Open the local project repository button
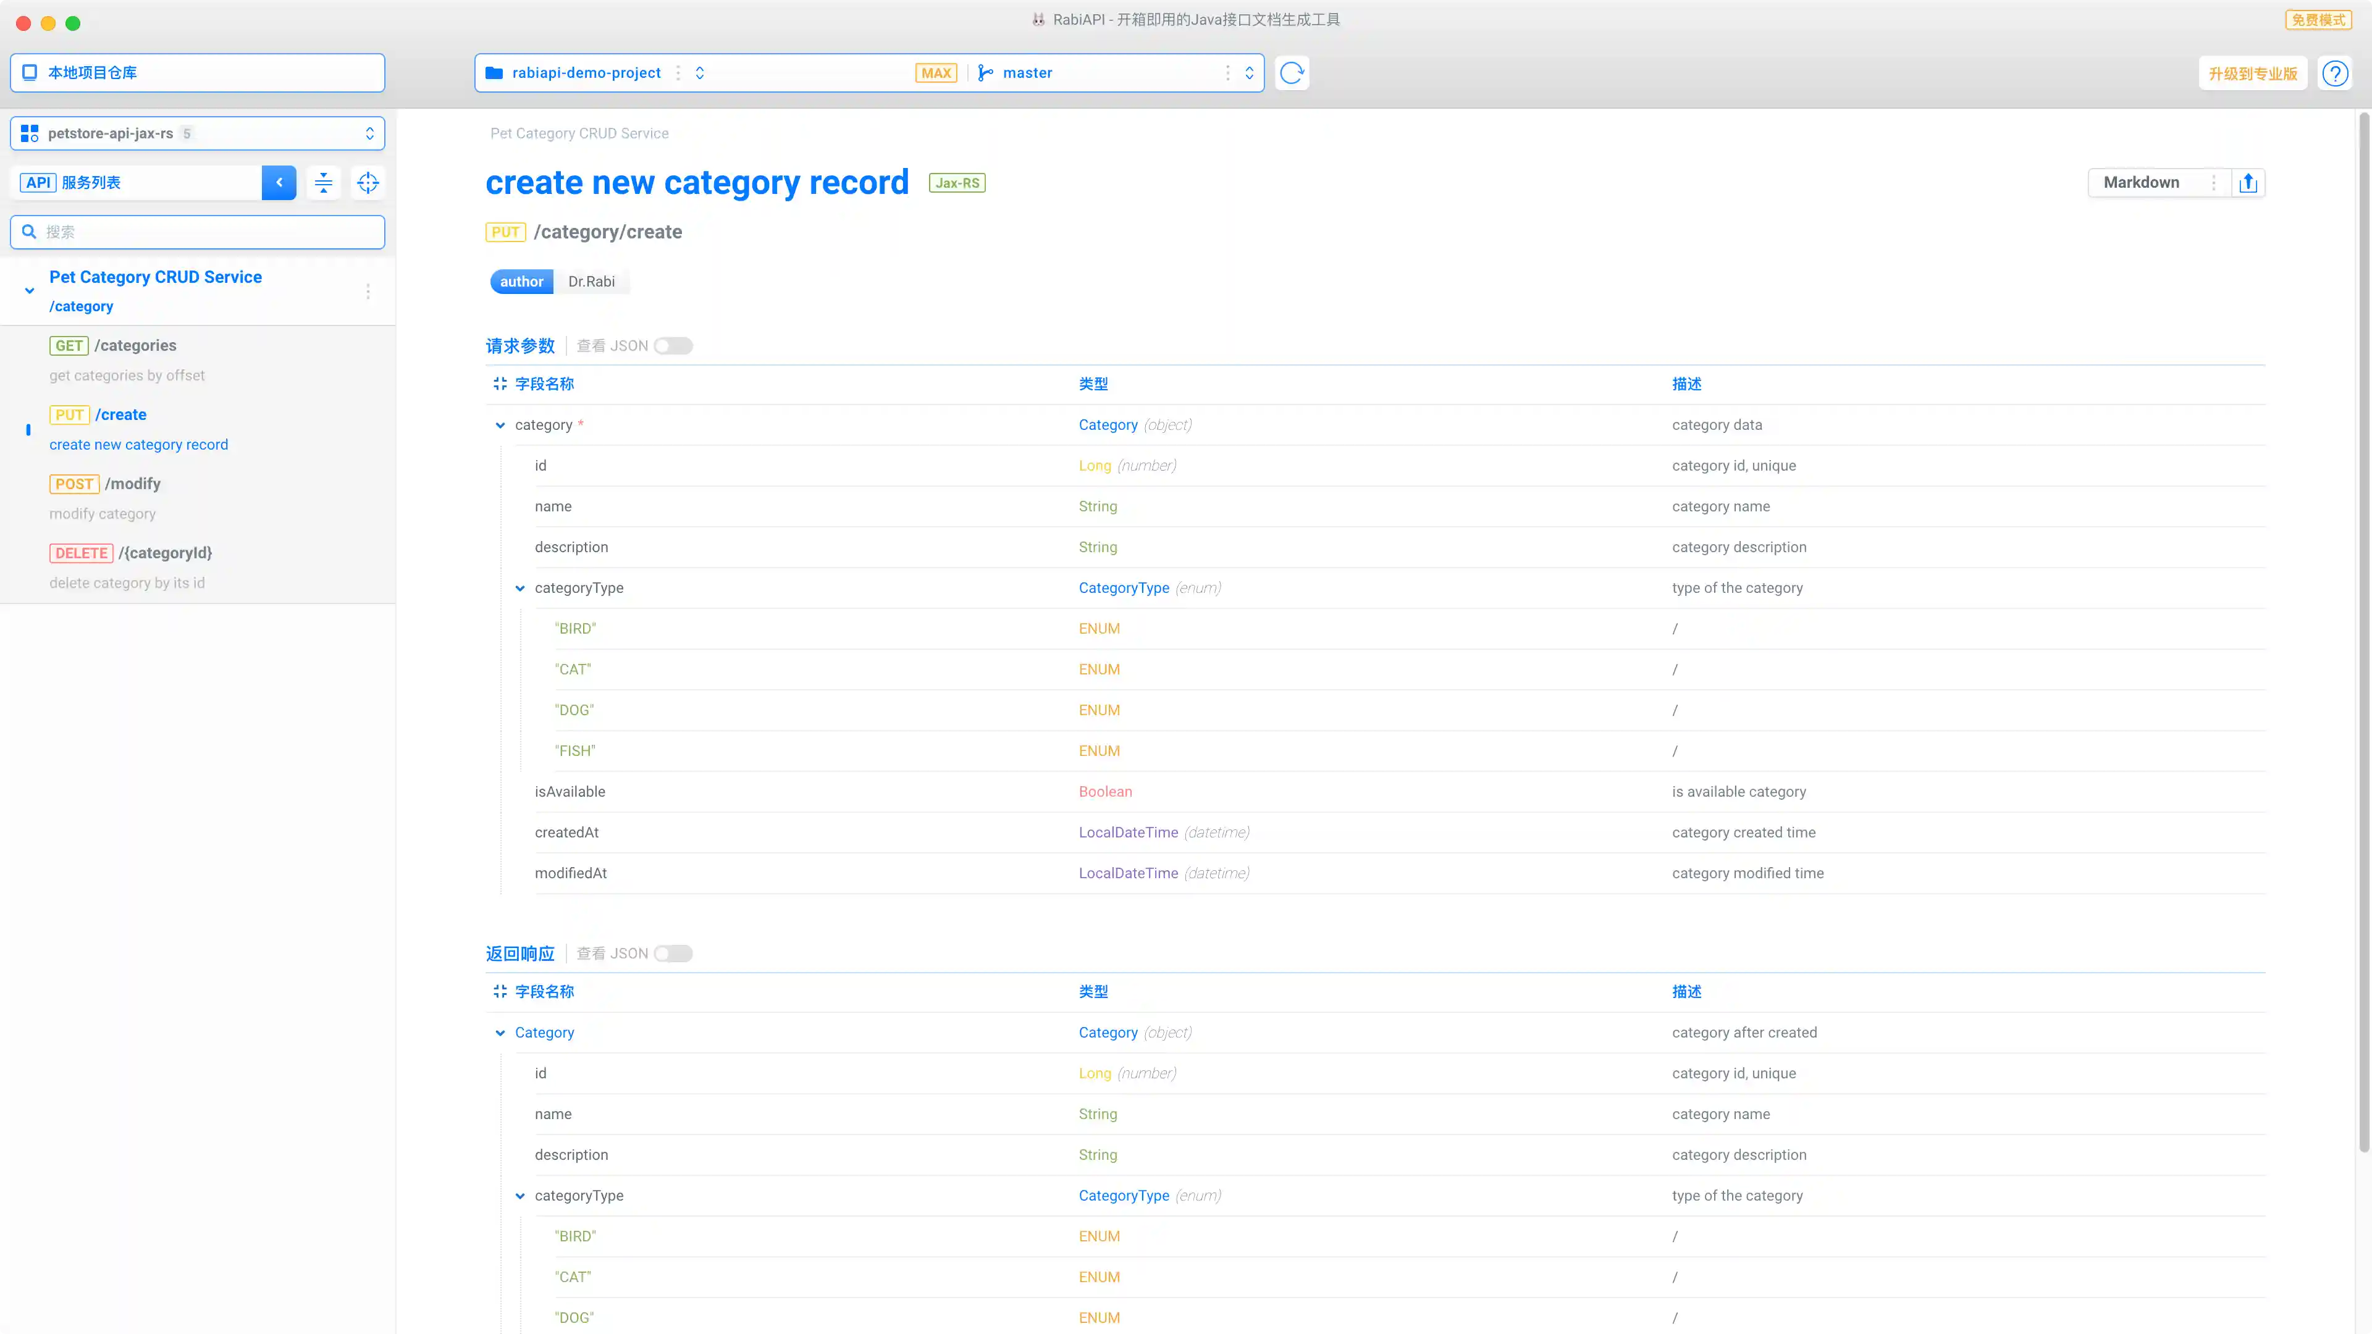The width and height of the screenshot is (2372, 1334). click(x=197, y=73)
